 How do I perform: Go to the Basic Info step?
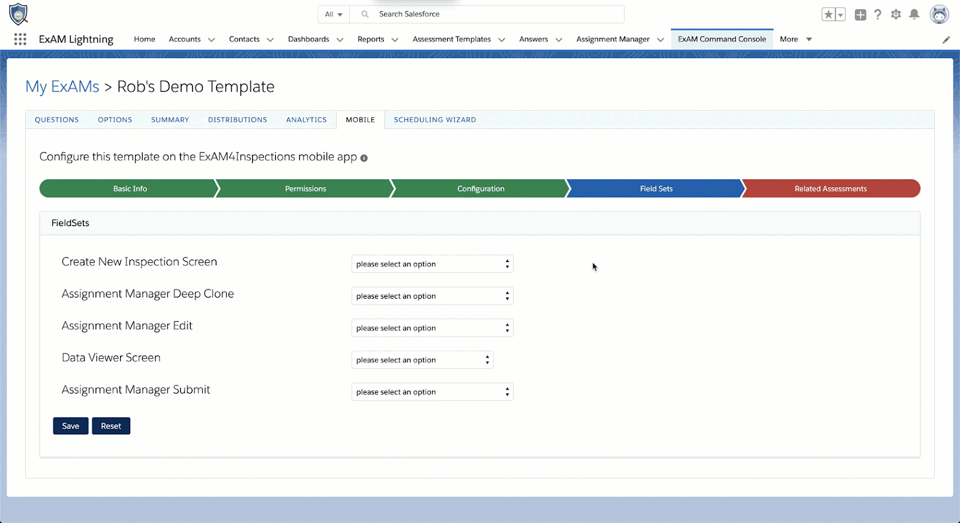coord(130,188)
